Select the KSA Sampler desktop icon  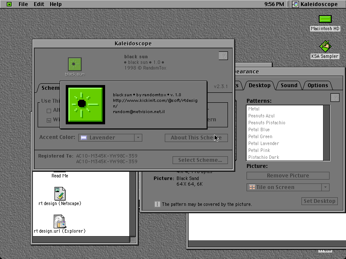[x=325, y=47]
